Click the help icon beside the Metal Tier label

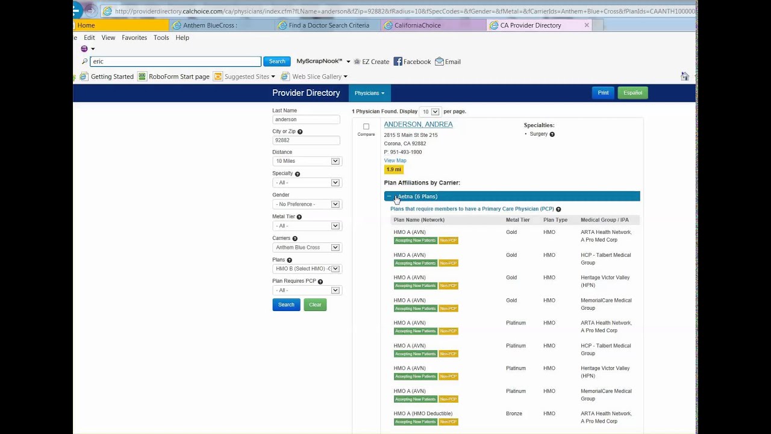[299, 217]
